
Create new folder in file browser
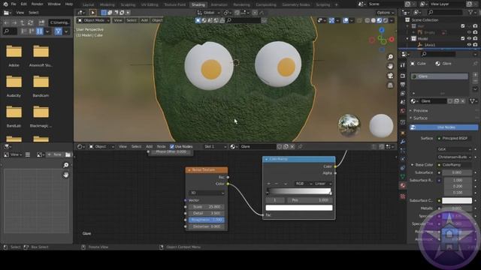pyautogui.click(x=41, y=22)
